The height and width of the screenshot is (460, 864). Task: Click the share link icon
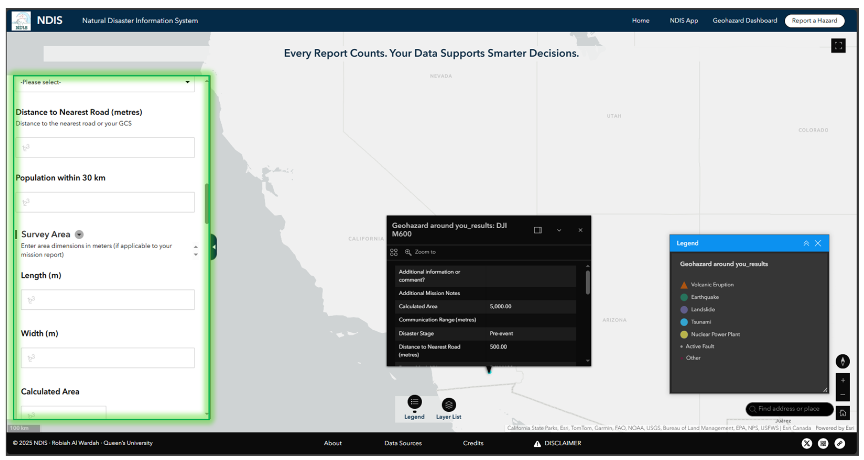point(840,443)
